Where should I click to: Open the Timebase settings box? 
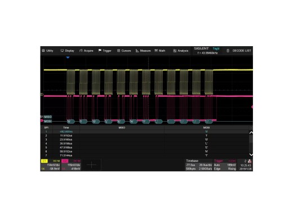click(199, 164)
